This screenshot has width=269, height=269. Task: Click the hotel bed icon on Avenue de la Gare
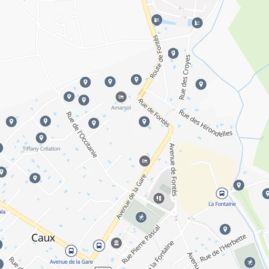coord(144,161)
